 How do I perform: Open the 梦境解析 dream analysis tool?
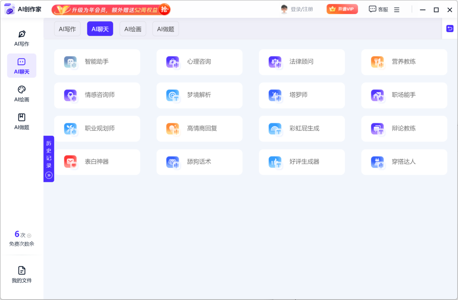pos(199,95)
